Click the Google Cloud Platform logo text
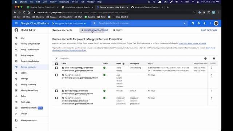This screenshot has height=131, width=233. [x=35, y=23]
